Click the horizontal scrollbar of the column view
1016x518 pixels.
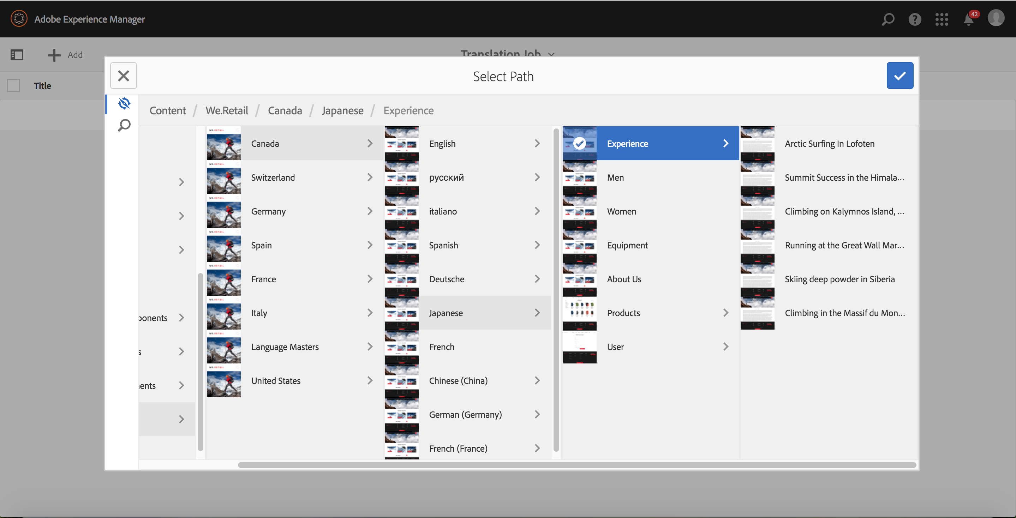[576, 465]
